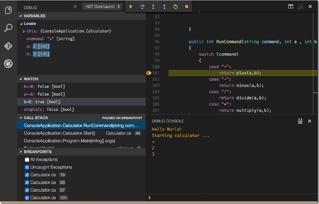The height and width of the screenshot is (204, 319).
Task: Continue execution in the debug toolbar
Action: click(131, 7)
